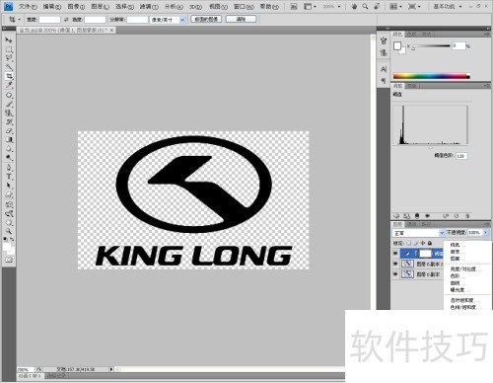Hide the selected threshold adjustment layer
This screenshot has height=383, width=493.
[x=395, y=254]
